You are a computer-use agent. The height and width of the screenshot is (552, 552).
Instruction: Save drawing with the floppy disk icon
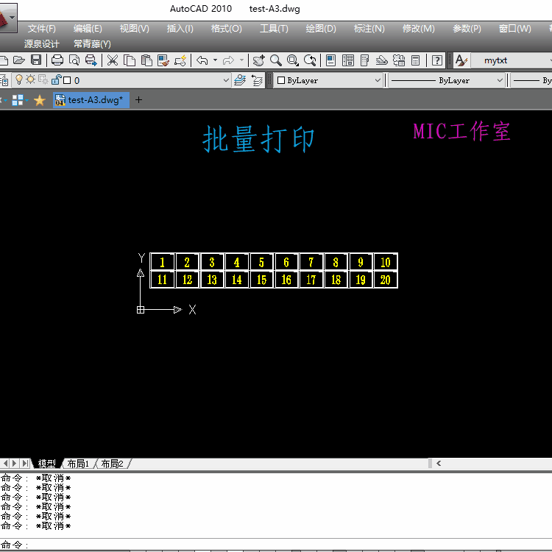(36, 60)
